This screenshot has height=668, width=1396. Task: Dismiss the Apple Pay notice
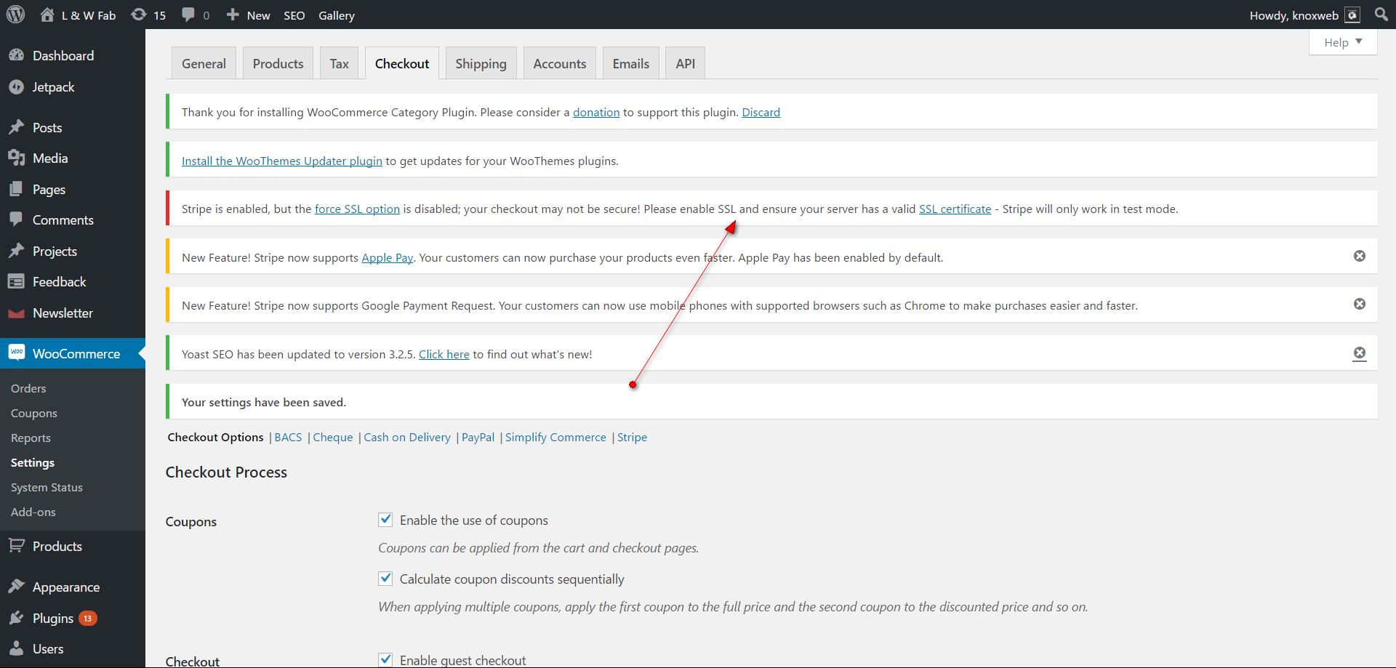[x=1360, y=256]
